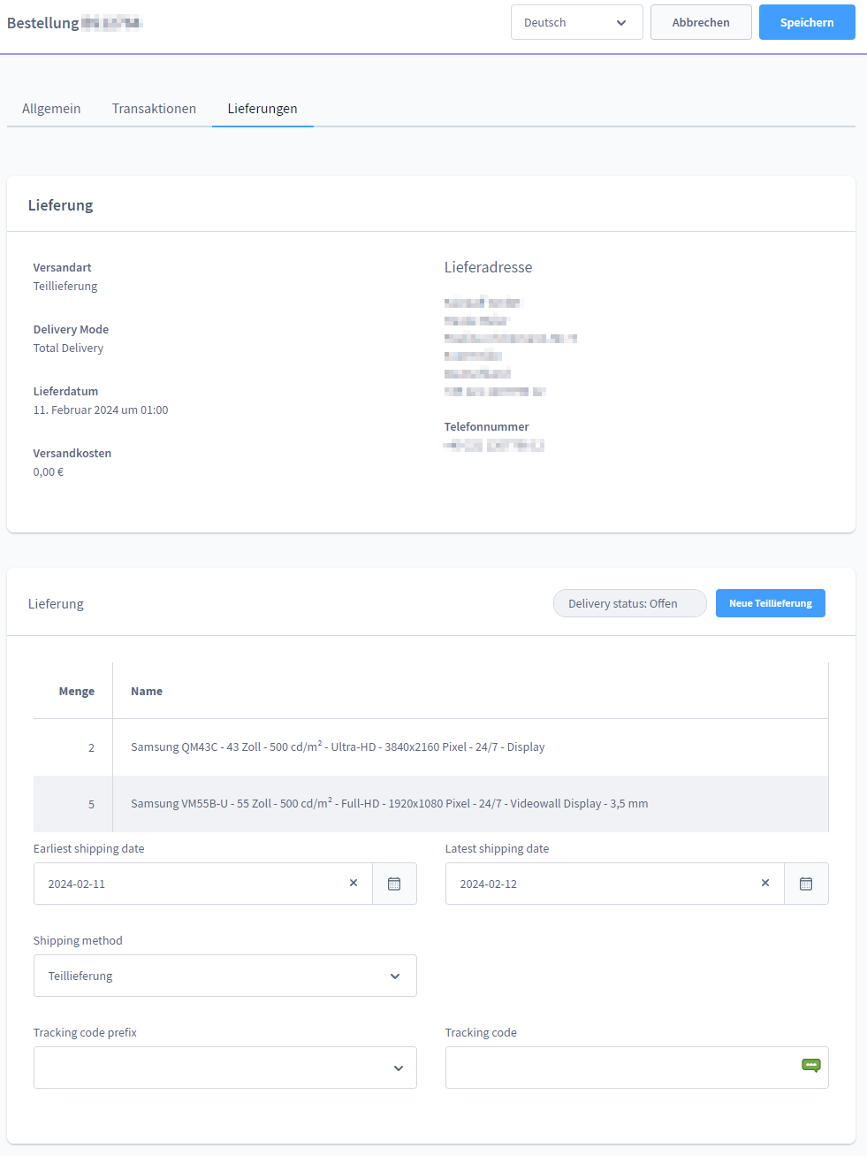The image size is (867, 1156).
Task: Clear the latest shipping date value
Action: [765, 884]
